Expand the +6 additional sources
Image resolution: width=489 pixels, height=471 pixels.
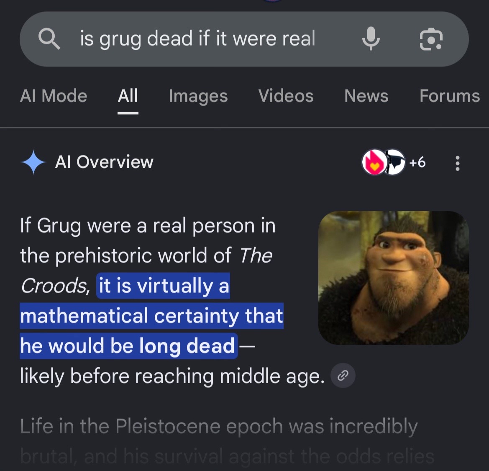coord(417,162)
